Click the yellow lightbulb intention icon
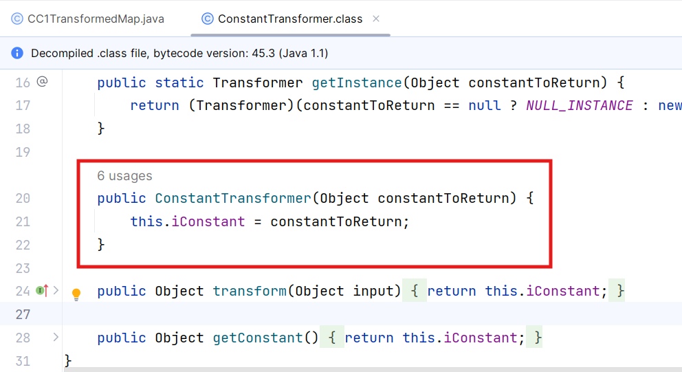The width and height of the screenshot is (682, 372). [x=76, y=294]
